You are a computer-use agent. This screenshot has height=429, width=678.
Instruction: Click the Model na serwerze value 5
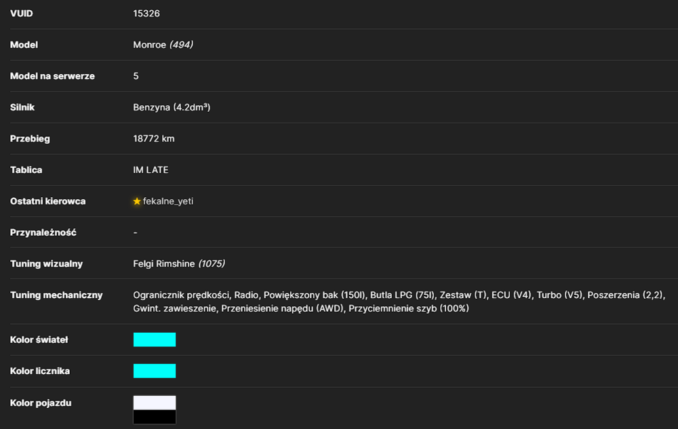coord(136,76)
